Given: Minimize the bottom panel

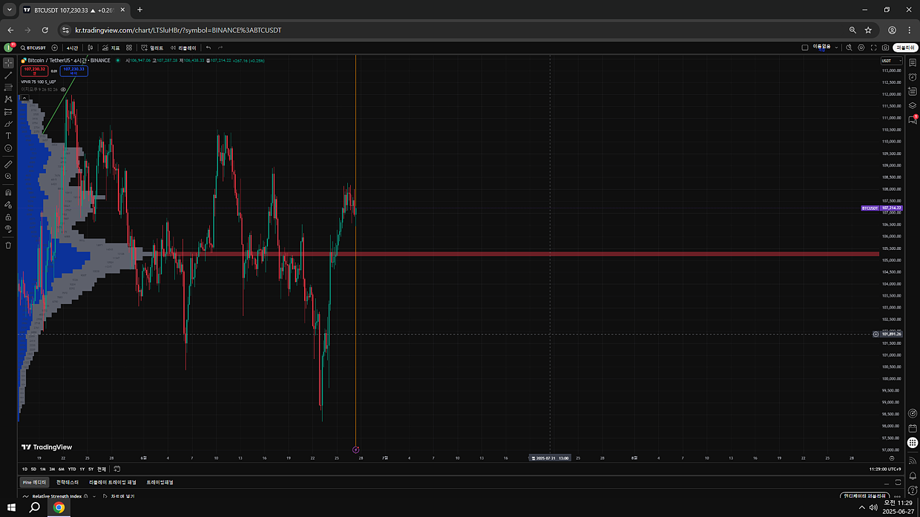Looking at the screenshot, I should tap(886, 483).
